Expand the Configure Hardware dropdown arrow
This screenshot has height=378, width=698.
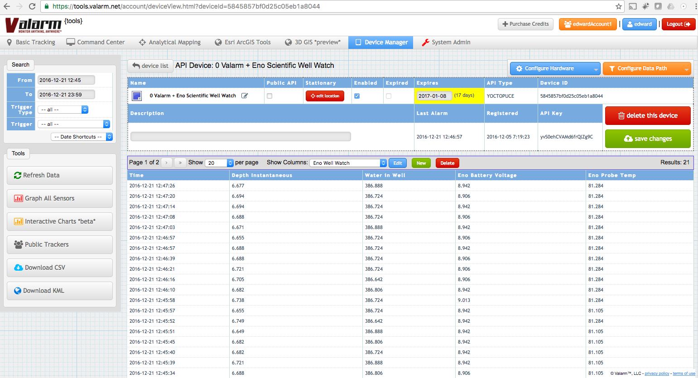[x=596, y=69]
